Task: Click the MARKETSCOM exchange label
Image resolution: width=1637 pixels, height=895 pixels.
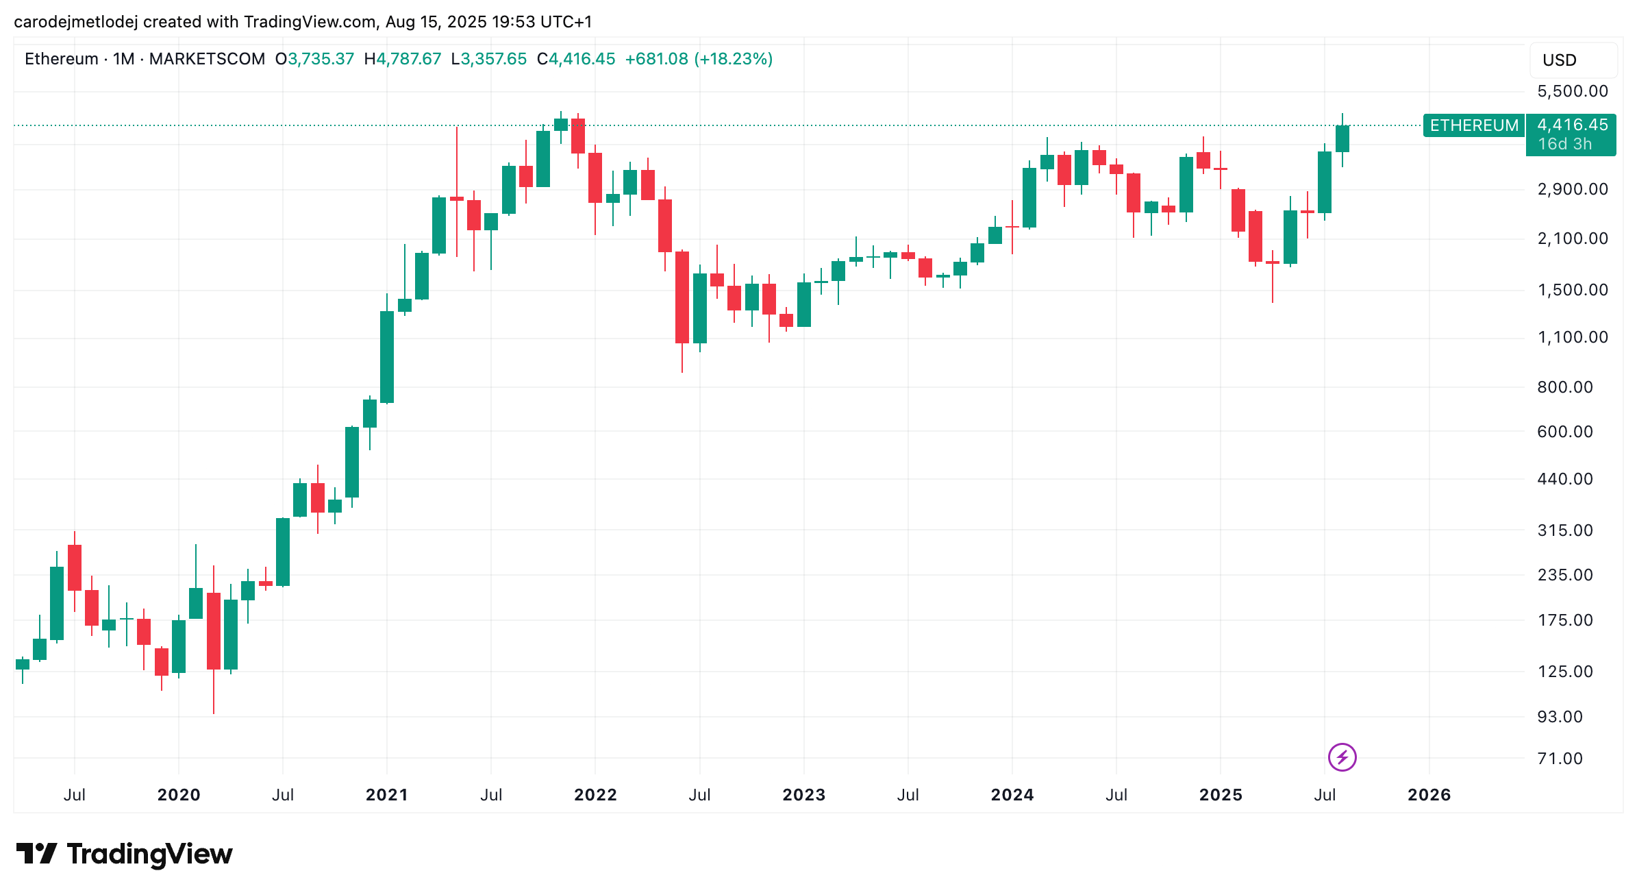Action: [207, 59]
